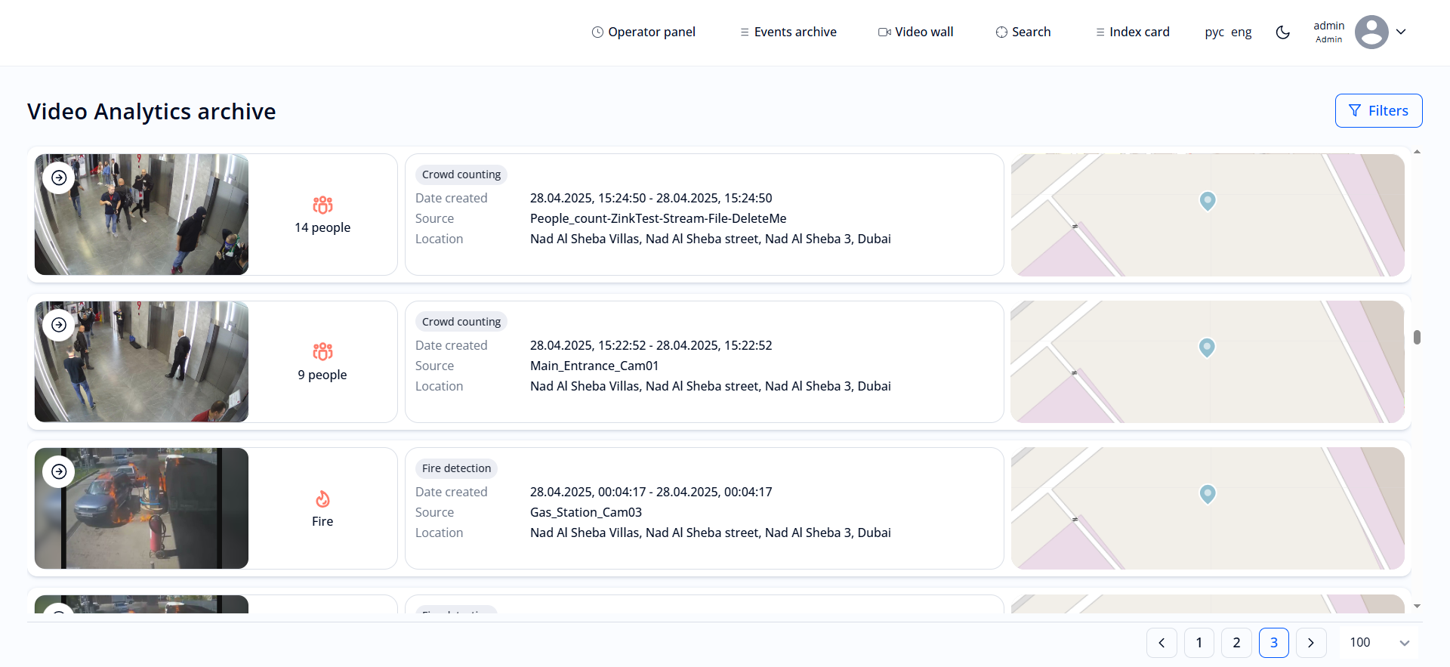Click map preview of first event

(1208, 215)
